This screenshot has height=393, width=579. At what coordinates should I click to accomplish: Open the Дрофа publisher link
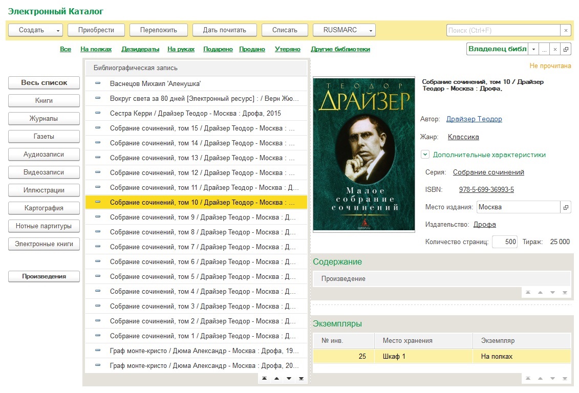tap(484, 224)
